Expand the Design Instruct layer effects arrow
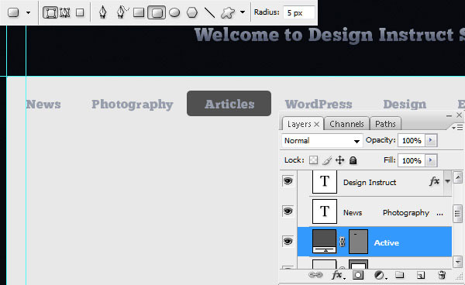 click(x=447, y=181)
